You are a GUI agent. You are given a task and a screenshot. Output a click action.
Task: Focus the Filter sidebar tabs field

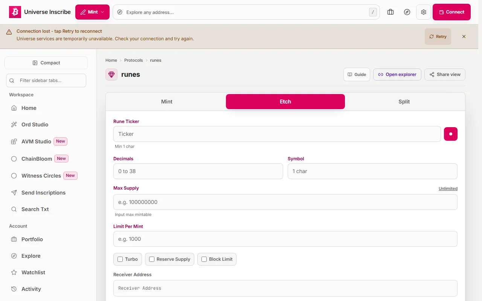tap(46, 81)
